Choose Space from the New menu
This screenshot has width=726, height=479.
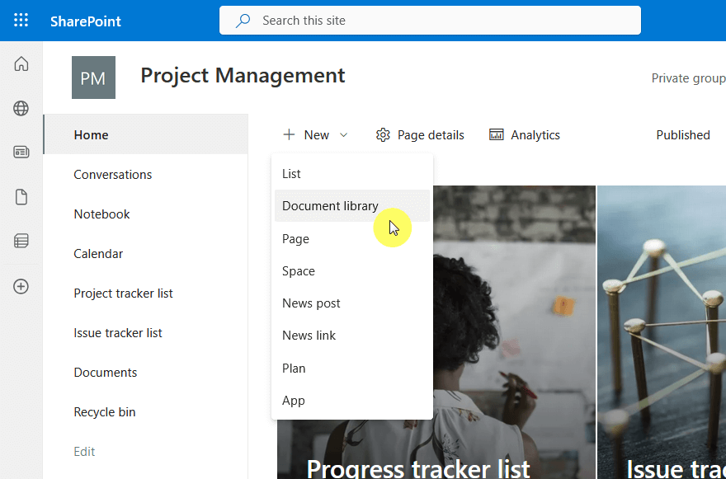pos(352,270)
